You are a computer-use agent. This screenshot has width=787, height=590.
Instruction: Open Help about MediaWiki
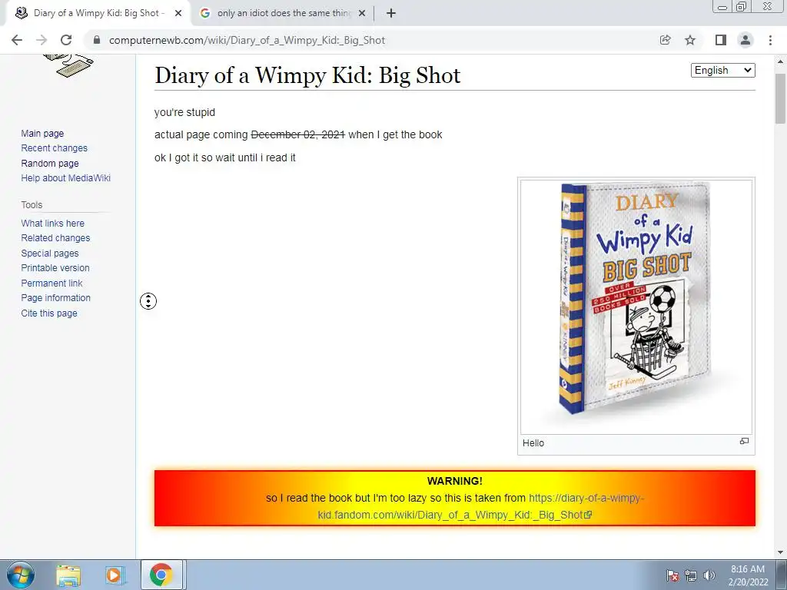click(x=66, y=178)
